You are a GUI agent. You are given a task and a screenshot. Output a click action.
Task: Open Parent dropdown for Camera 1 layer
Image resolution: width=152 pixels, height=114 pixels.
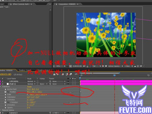coord(59,113)
